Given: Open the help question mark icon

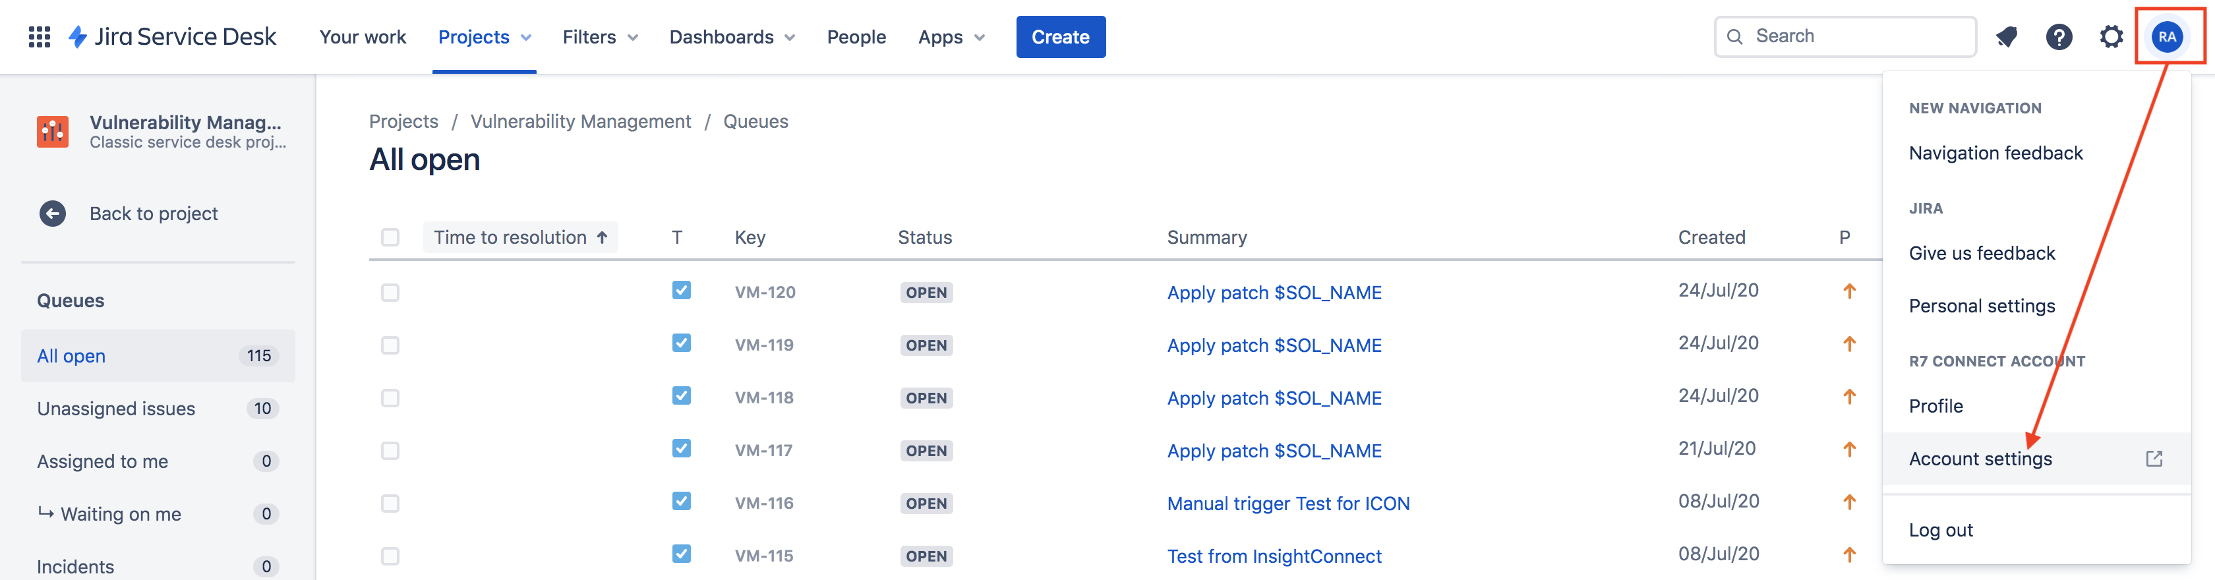Looking at the screenshot, I should [2059, 37].
